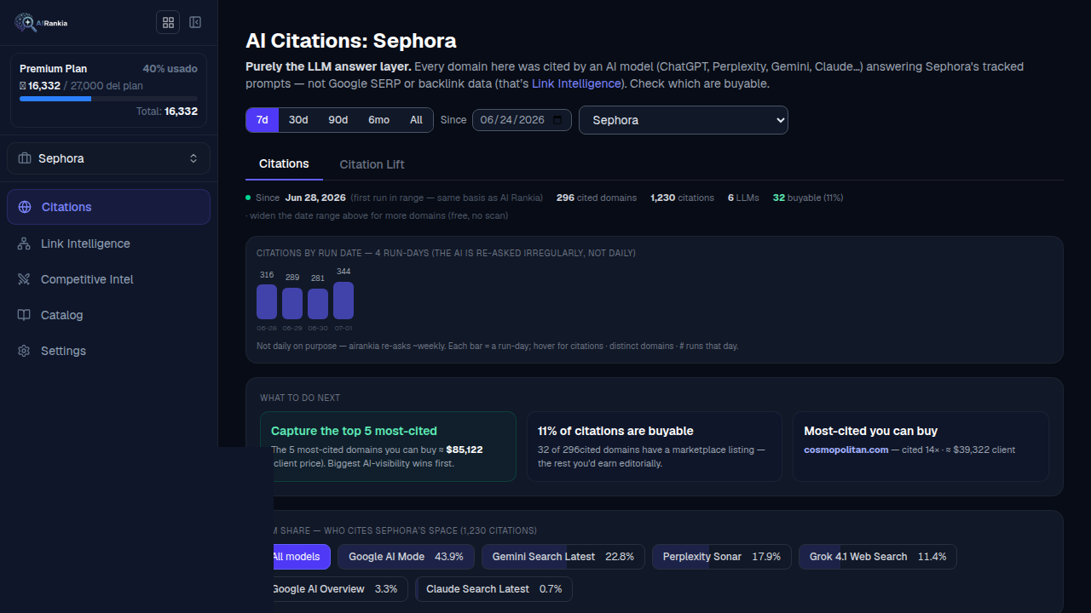Click the 1,230 citations stat
This screenshot has height=613, width=1091.
point(682,198)
